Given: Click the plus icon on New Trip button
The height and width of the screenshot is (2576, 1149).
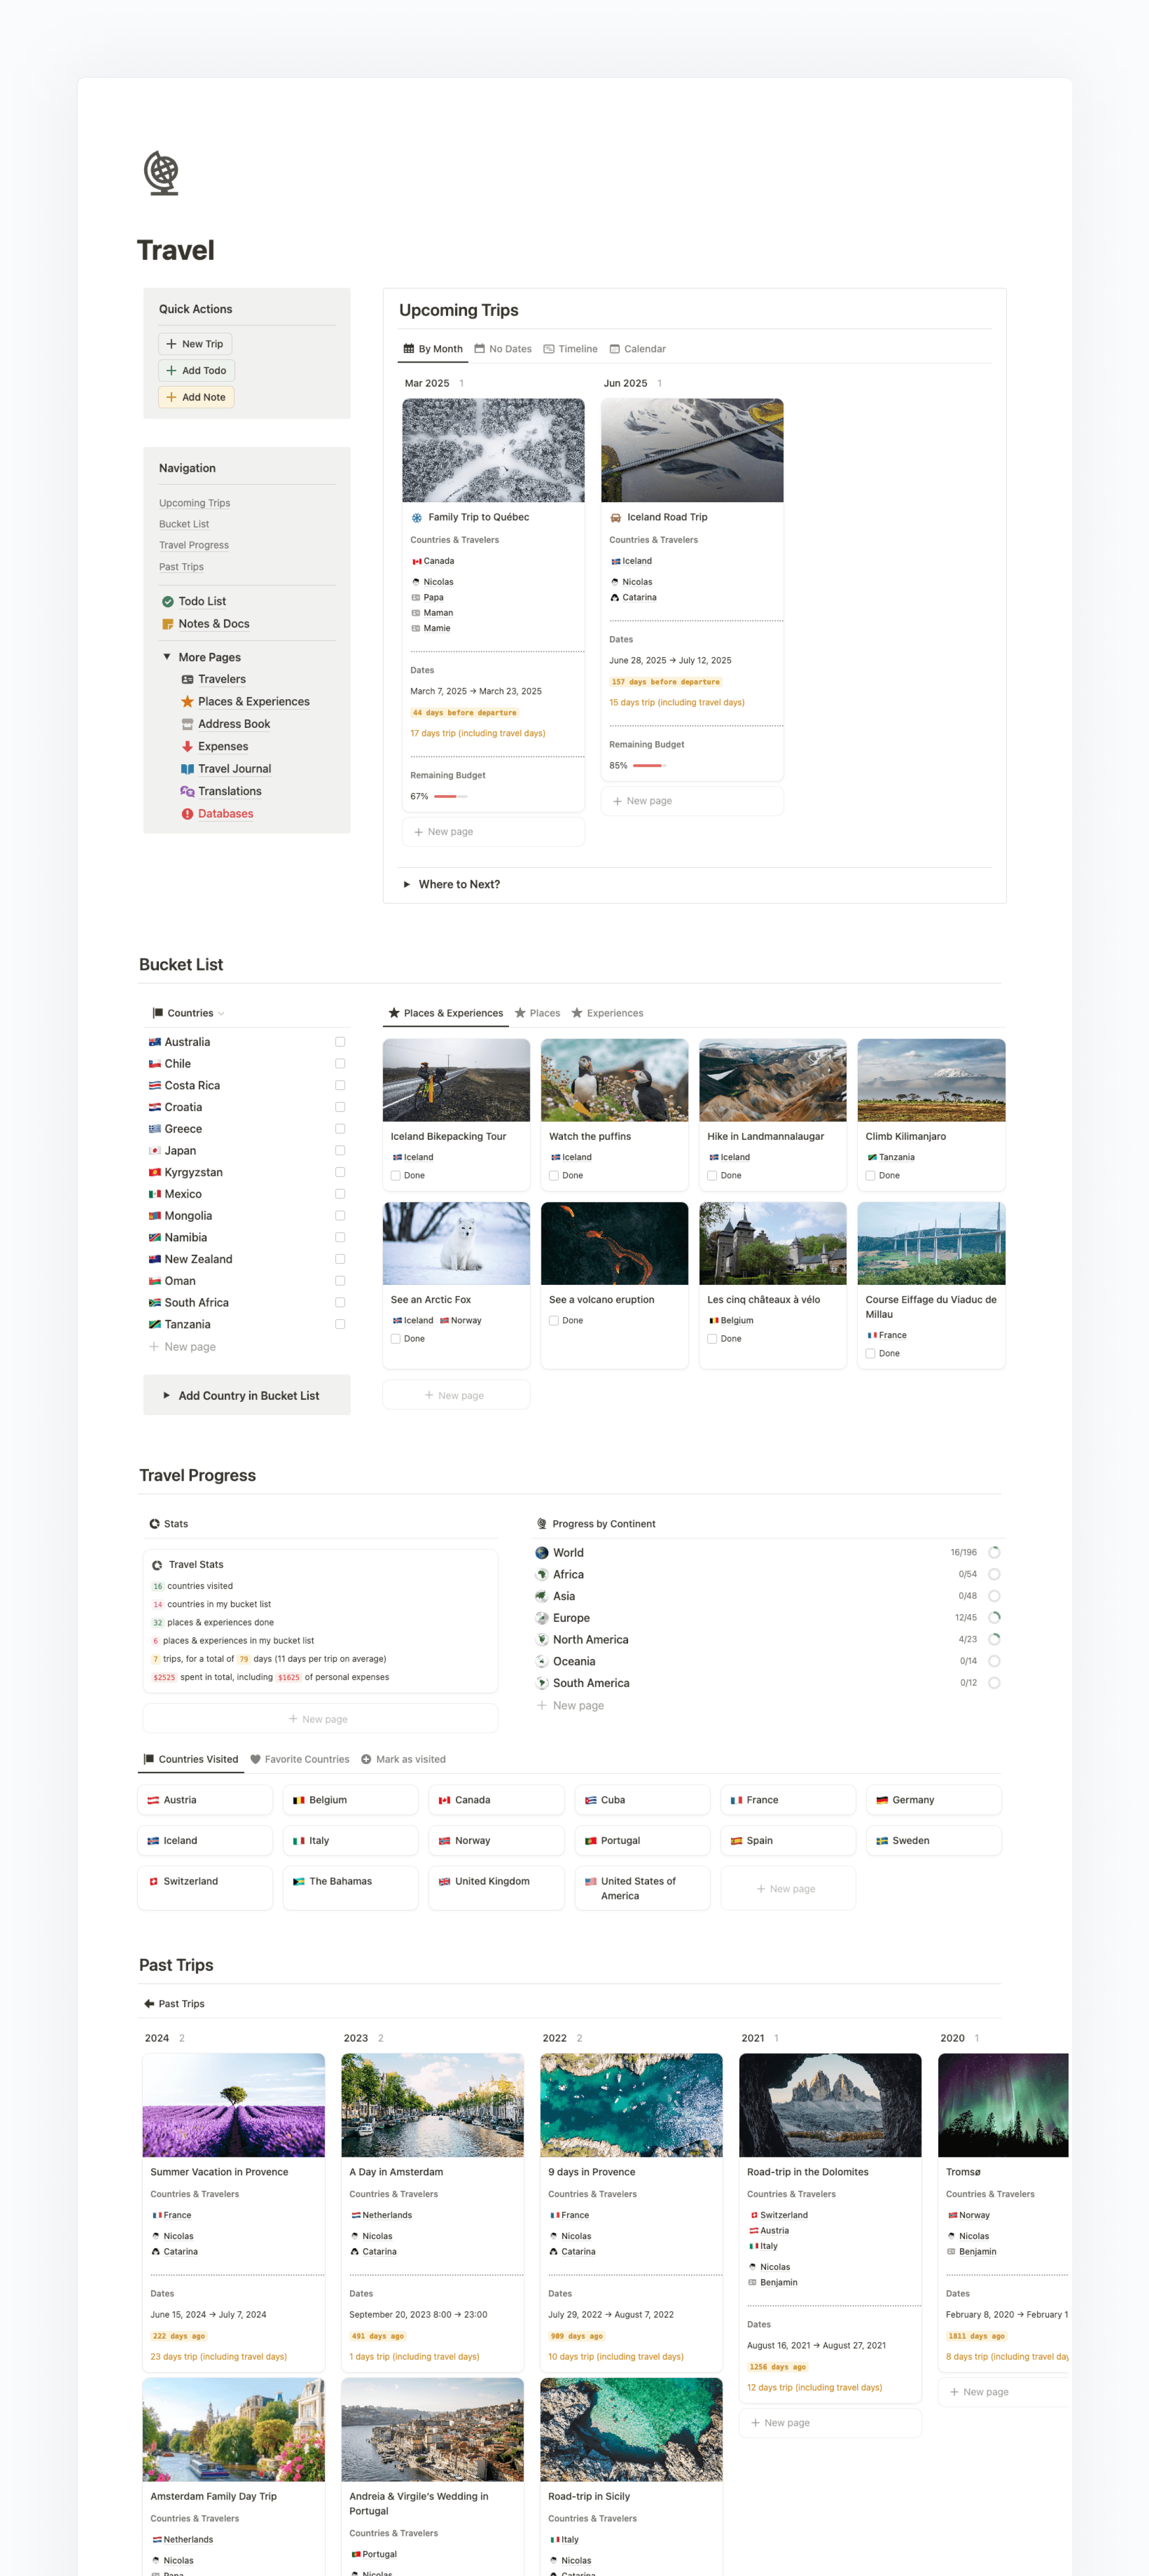Looking at the screenshot, I should pos(171,344).
